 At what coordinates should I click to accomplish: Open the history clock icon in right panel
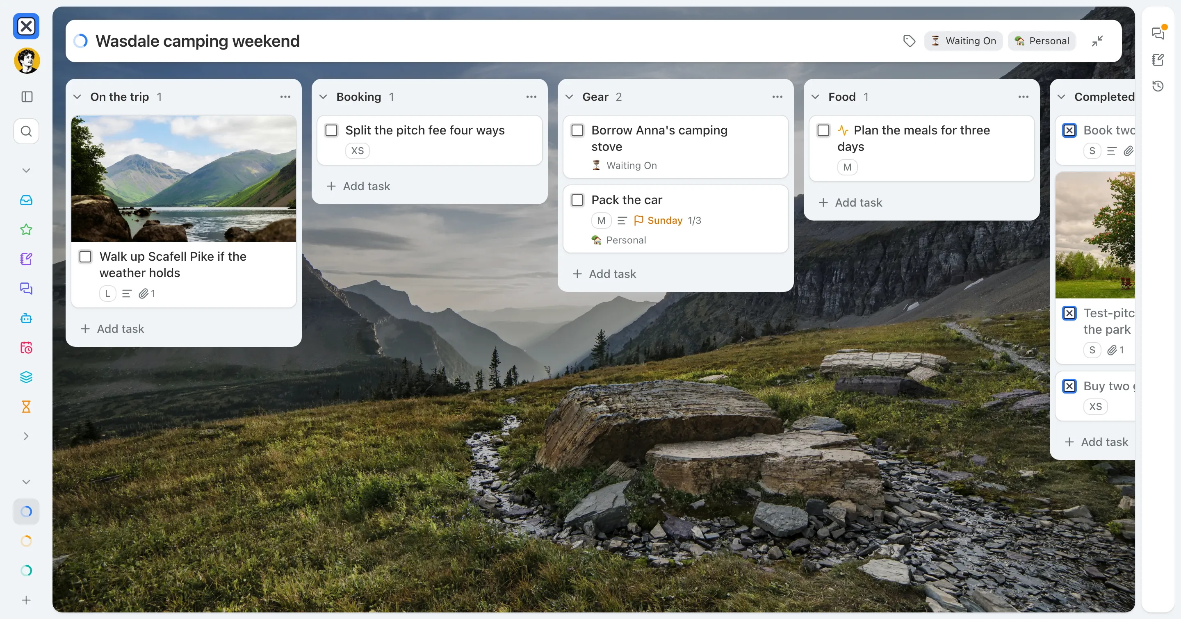coord(1158,86)
